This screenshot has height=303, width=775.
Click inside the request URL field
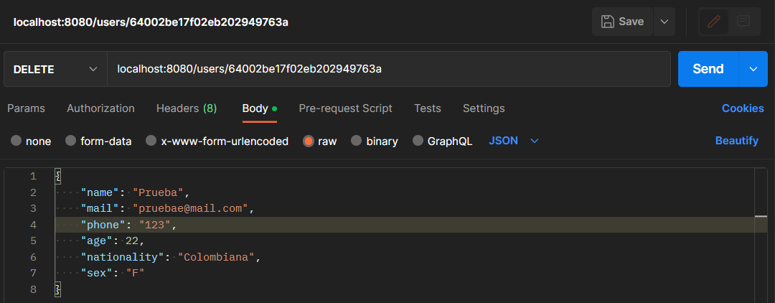pyautogui.click(x=388, y=69)
